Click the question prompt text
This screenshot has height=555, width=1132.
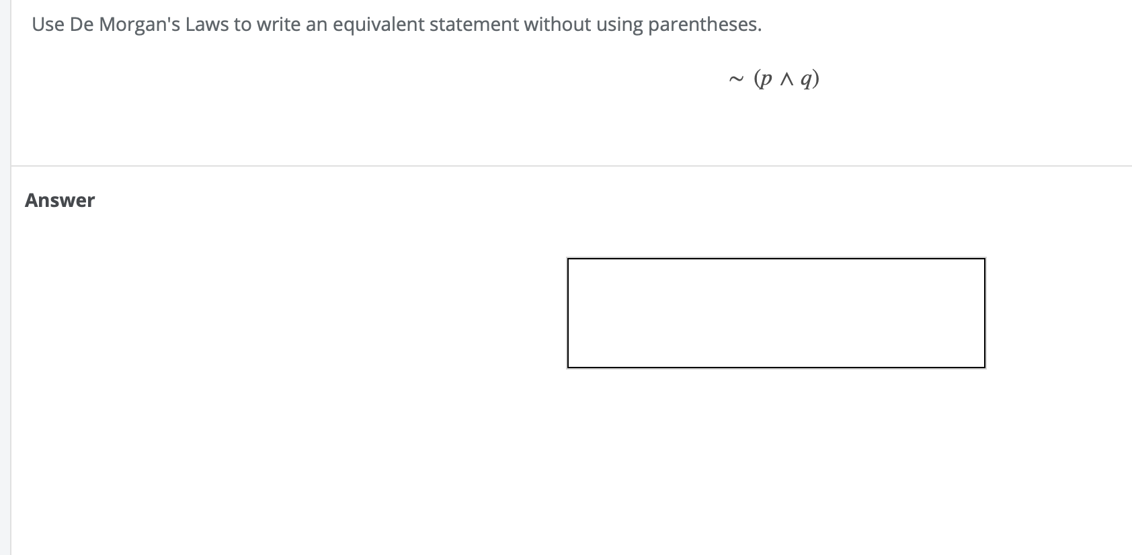397,24
